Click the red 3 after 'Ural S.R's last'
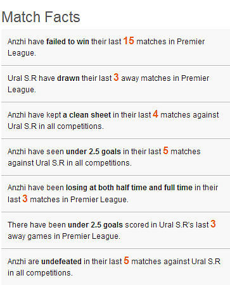Viewport: 230px width, 285px height. pyautogui.click(x=213, y=224)
